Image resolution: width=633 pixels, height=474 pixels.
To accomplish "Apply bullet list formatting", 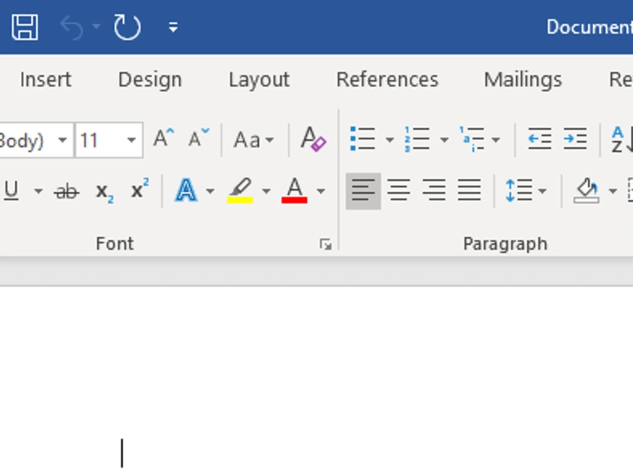I will pyautogui.click(x=363, y=139).
